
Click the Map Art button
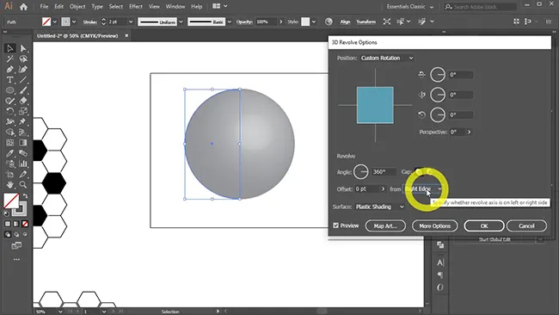[385, 225]
